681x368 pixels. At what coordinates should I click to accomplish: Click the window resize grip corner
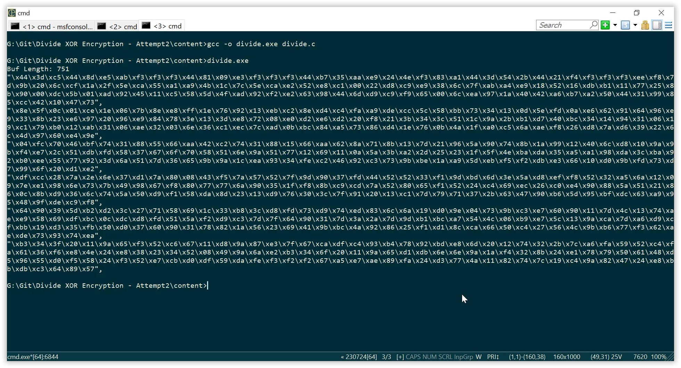tap(671, 358)
